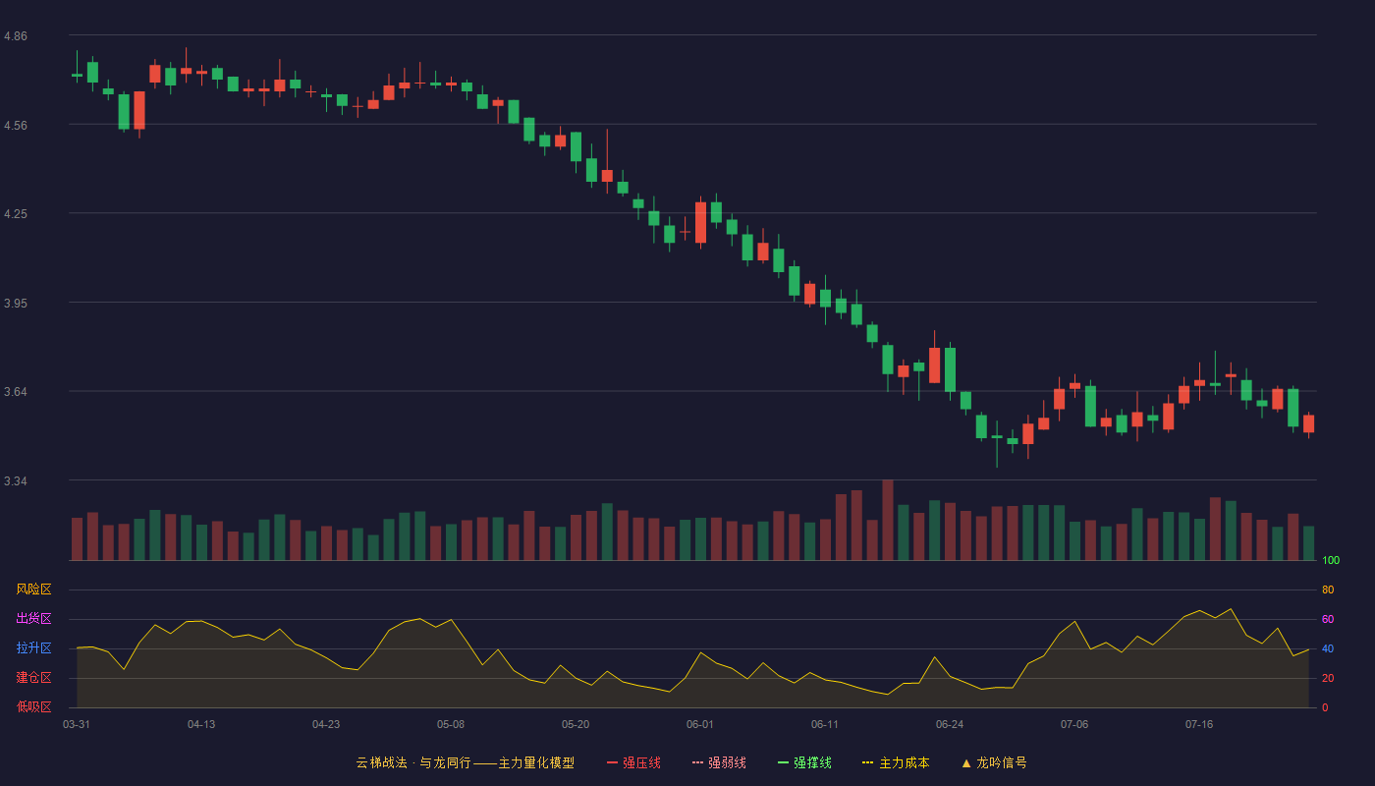Pick the blue 40 indicator scale value
1375x786 pixels.
click(x=1328, y=649)
